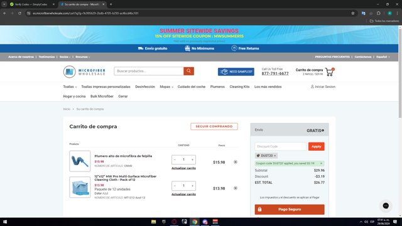Click the Chrome icon in taskbar
The image size is (402, 226).
pyautogui.click(x=195, y=222)
